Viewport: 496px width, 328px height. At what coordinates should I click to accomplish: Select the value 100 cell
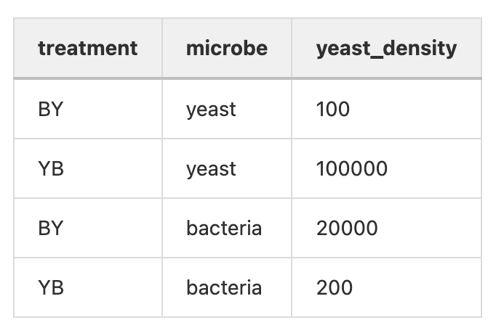(387, 109)
